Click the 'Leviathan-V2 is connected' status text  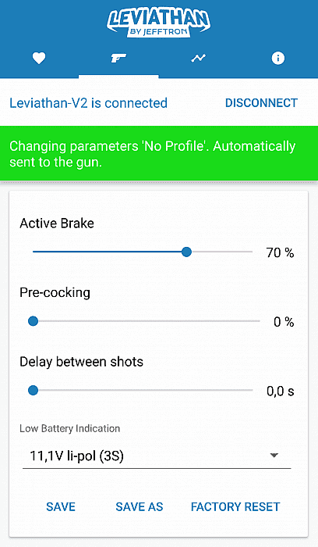tap(88, 103)
